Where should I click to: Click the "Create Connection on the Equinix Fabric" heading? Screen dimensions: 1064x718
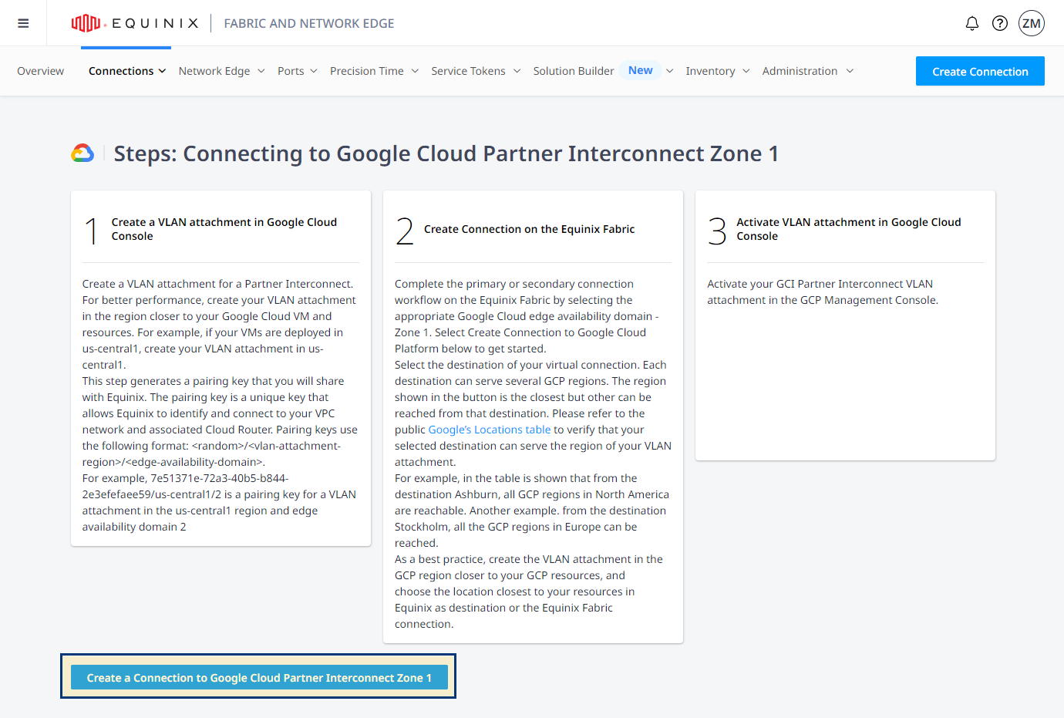coord(529,229)
